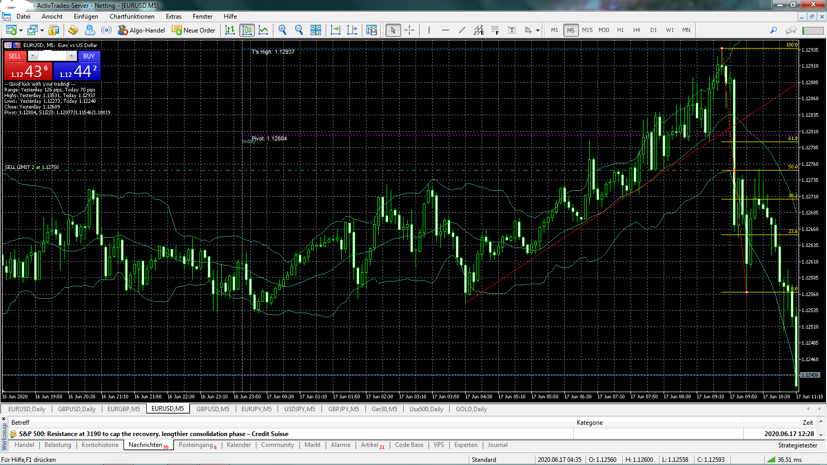Screen dimensions: 827x465
Task: Open the Fibonacci retracement tool
Action: click(495, 30)
